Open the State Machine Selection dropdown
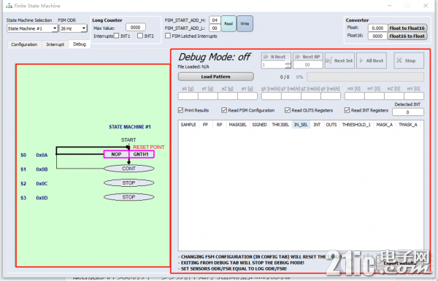The width and height of the screenshot is (438, 281). (x=32, y=28)
